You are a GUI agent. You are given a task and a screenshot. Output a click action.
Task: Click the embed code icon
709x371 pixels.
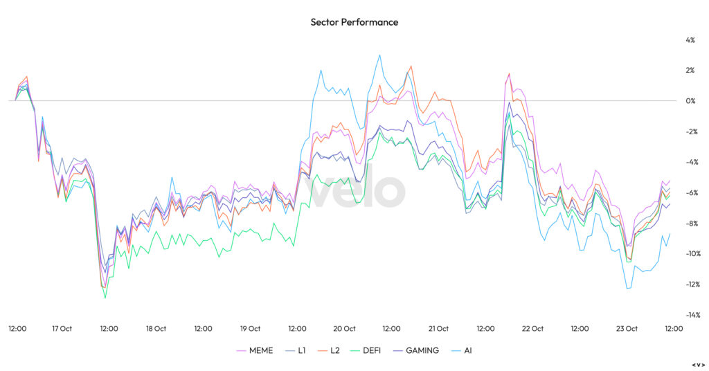pos(698,364)
